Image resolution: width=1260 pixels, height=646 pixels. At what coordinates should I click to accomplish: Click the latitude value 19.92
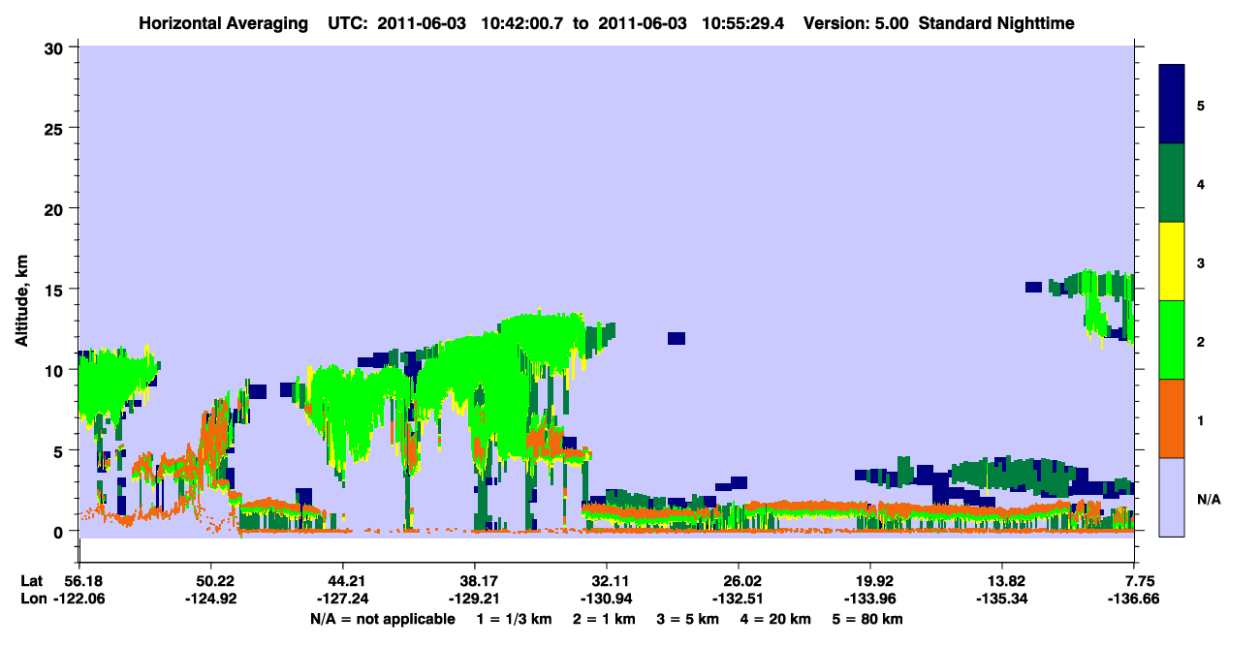point(870,581)
